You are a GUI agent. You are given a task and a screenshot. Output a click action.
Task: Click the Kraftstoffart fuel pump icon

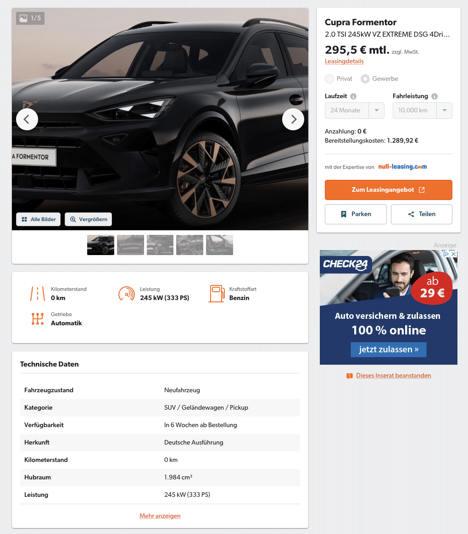coord(217,293)
